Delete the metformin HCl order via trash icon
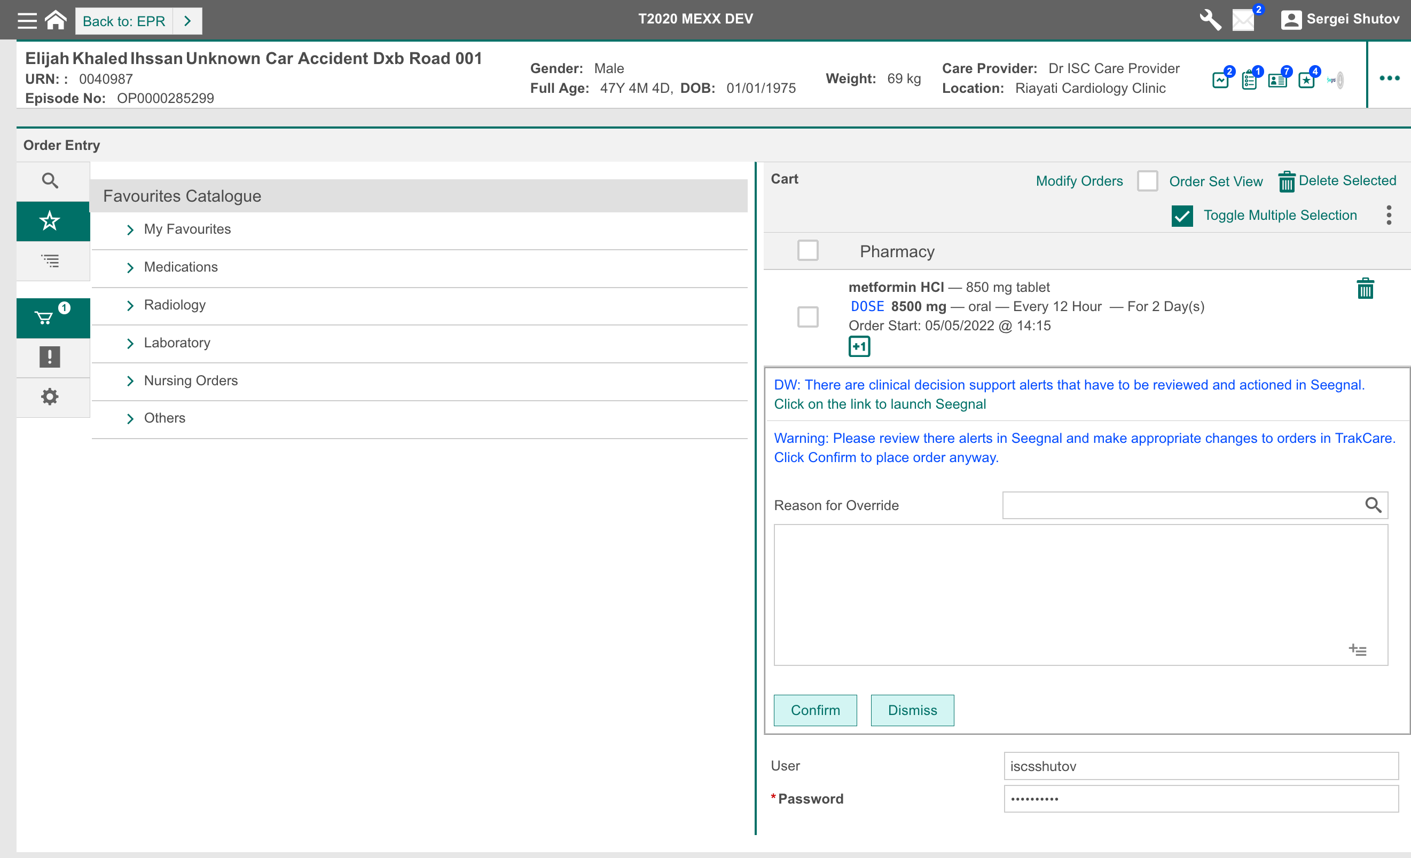1411x858 pixels. coord(1366,289)
